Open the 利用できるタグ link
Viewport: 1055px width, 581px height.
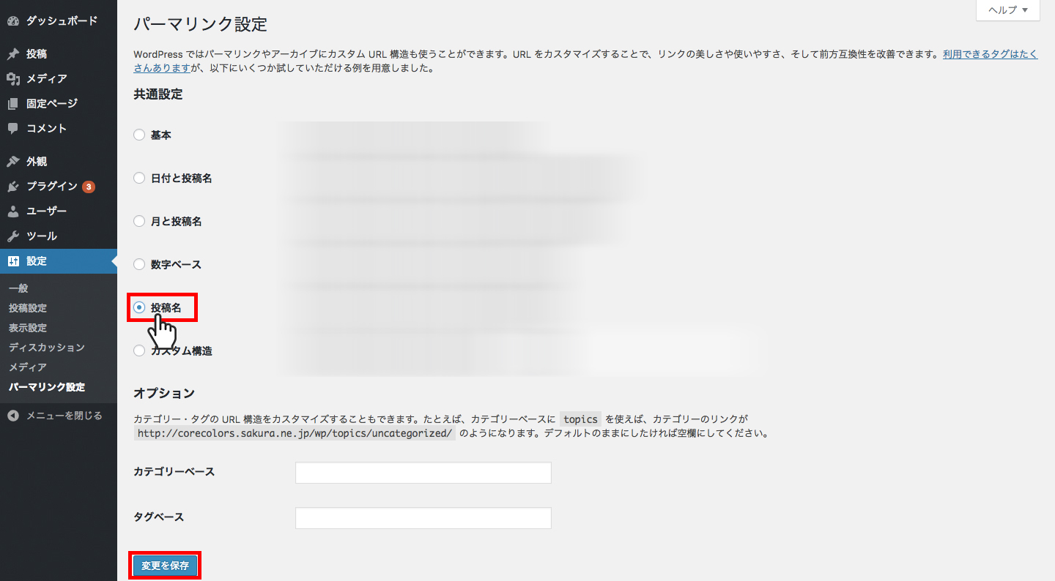990,54
